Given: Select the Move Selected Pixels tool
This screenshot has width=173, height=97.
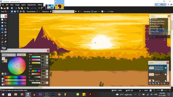Looking at the screenshot, I should tap(5, 20).
